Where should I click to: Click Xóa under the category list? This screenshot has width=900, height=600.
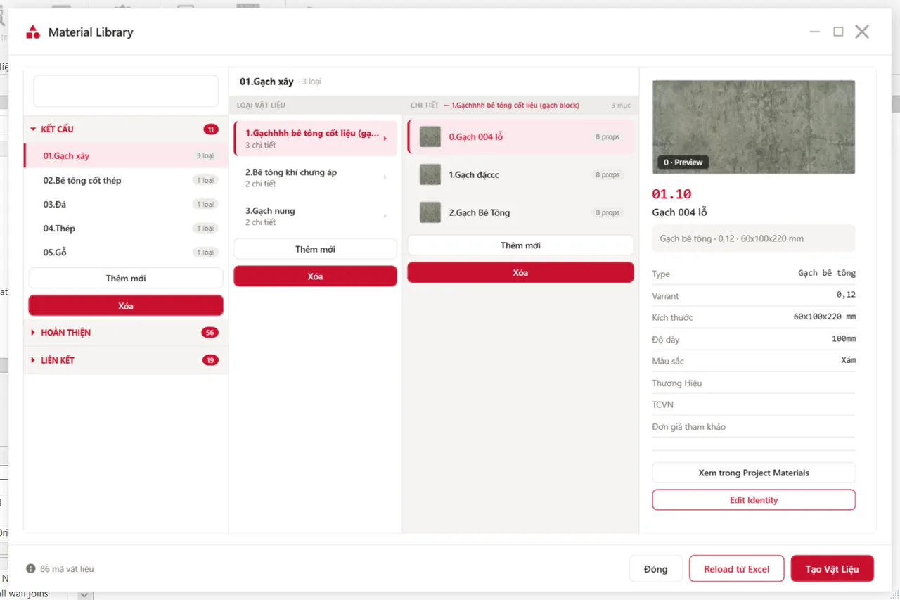pos(126,305)
